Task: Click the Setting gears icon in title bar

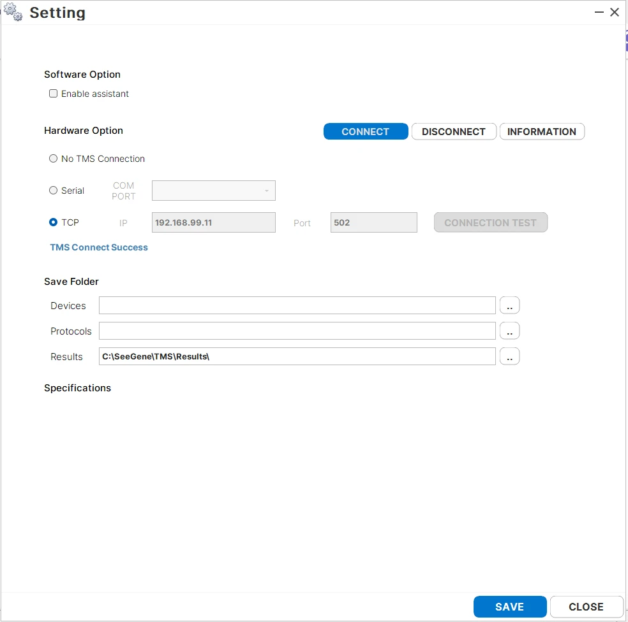Action: coord(13,11)
